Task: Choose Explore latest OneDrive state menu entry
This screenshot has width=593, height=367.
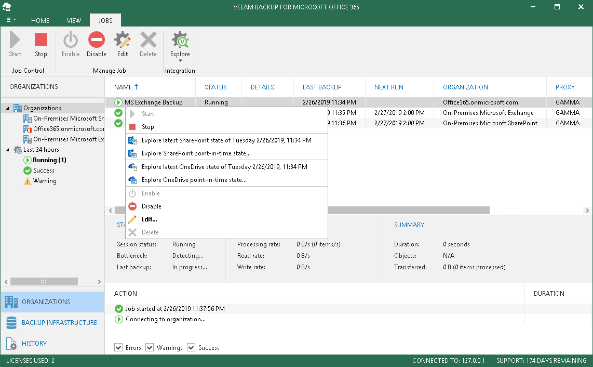Action: [226, 167]
